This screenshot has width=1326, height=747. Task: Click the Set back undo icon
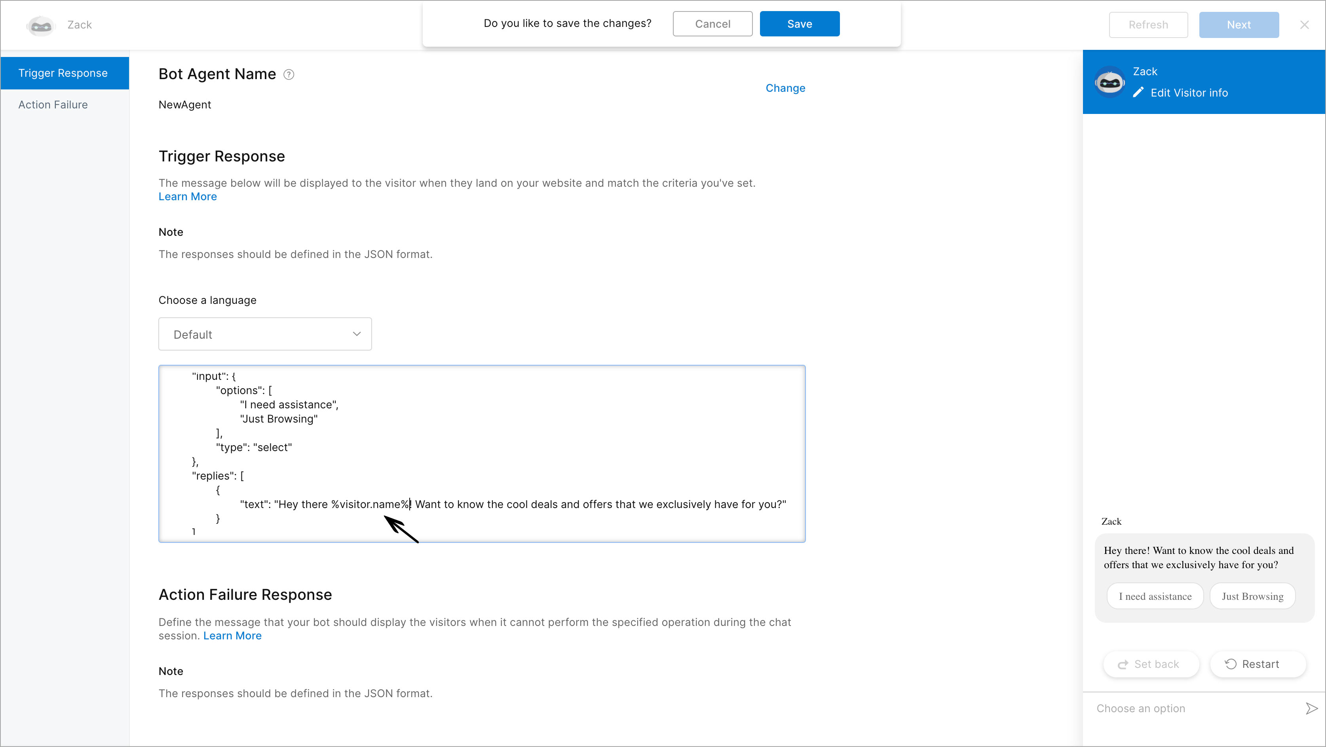coord(1124,664)
